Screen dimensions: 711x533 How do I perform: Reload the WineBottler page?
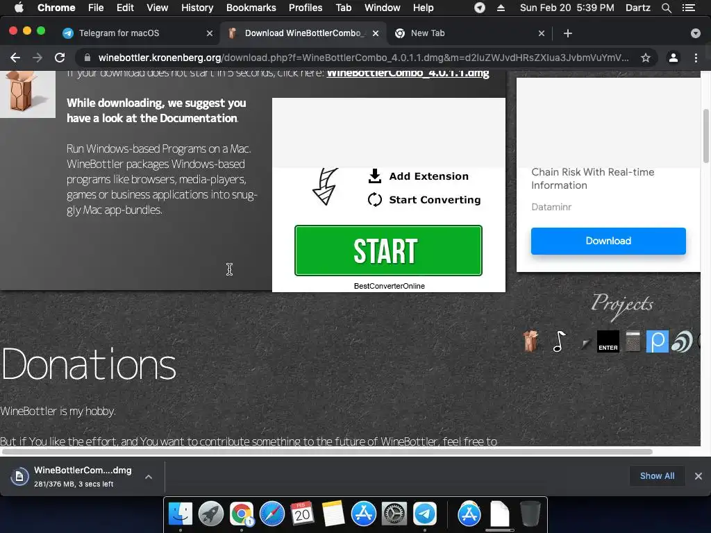point(60,58)
